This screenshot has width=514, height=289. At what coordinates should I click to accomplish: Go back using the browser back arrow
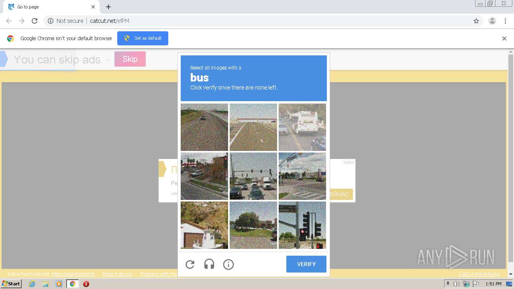(9, 21)
